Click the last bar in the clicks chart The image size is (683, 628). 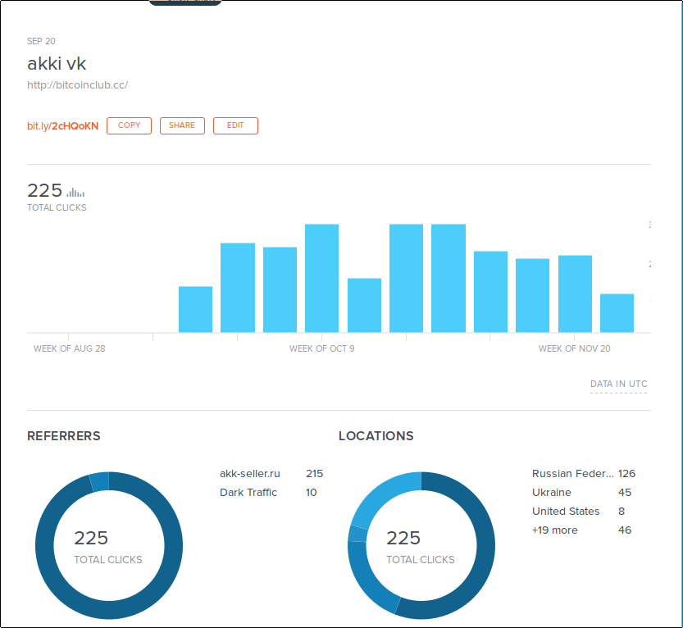coord(617,313)
